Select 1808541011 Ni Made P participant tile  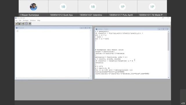pyautogui.click(x=152, y=8)
